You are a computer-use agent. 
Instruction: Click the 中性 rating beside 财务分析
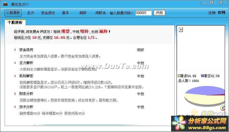(141, 94)
